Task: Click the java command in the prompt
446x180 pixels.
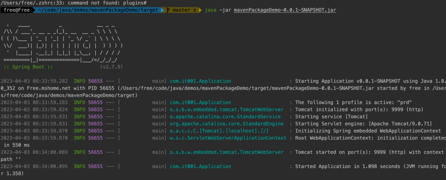Action: point(211,9)
